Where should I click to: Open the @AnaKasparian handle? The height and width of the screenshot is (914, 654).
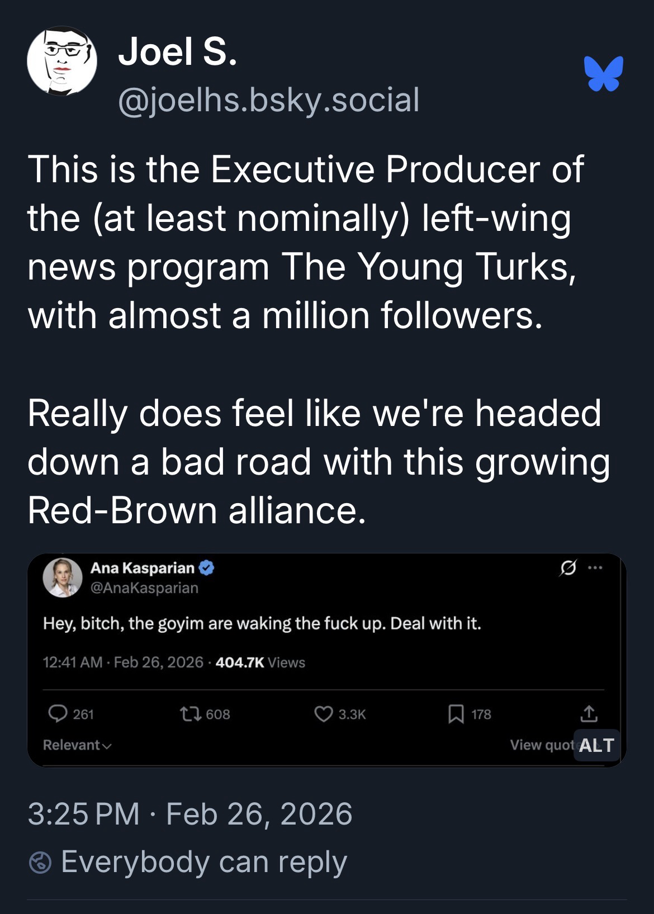[x=144, y=588]
